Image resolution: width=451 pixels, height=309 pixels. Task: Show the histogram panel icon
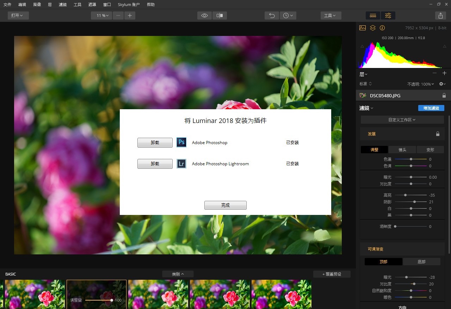362,28
